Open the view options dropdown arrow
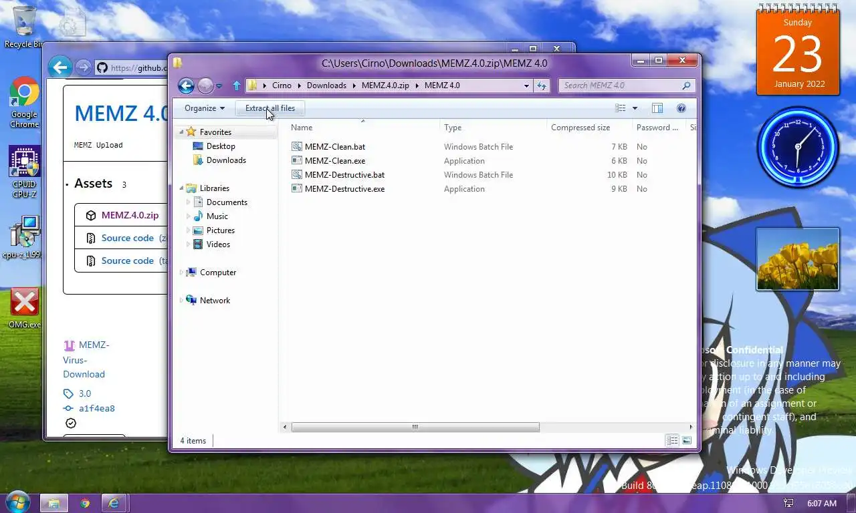 (x=635, y=108)
